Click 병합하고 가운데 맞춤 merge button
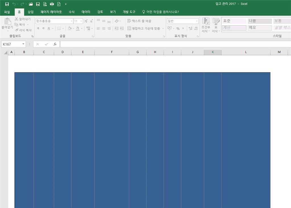291x208 pixels. [x=144, y=28]
